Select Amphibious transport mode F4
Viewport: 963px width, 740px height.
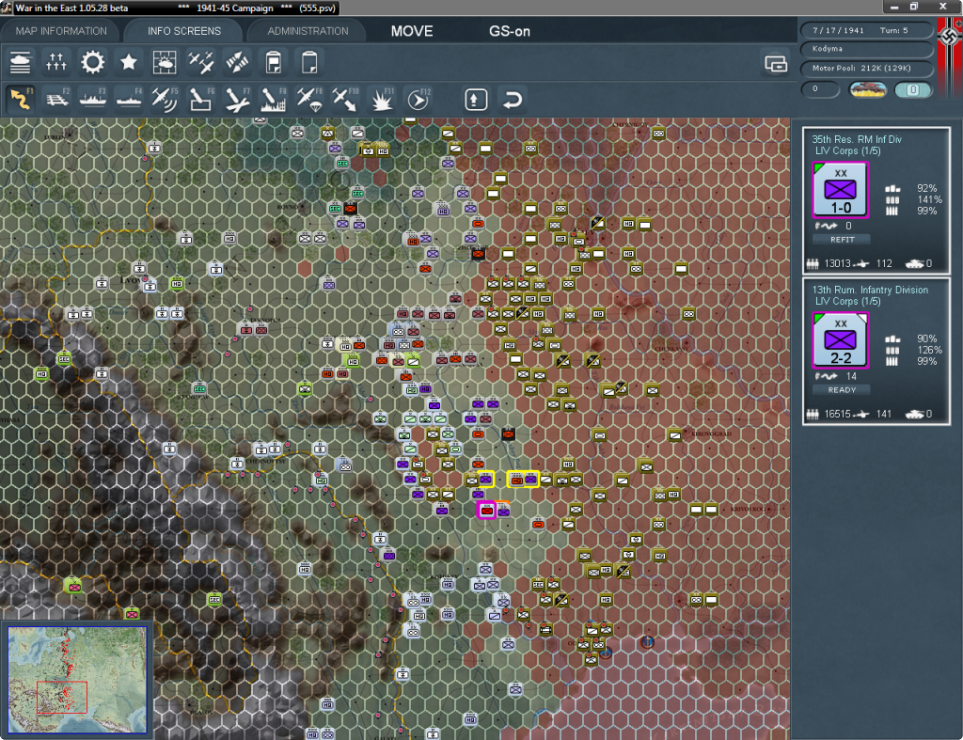pyautogui.click(x=129, y=100)
